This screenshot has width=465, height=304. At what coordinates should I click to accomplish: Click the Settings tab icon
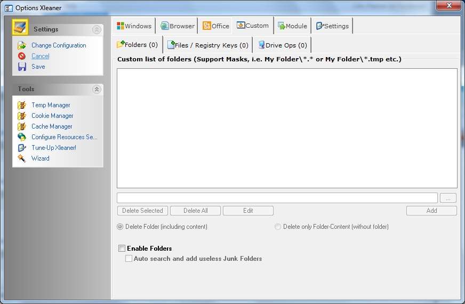point(320,26)
